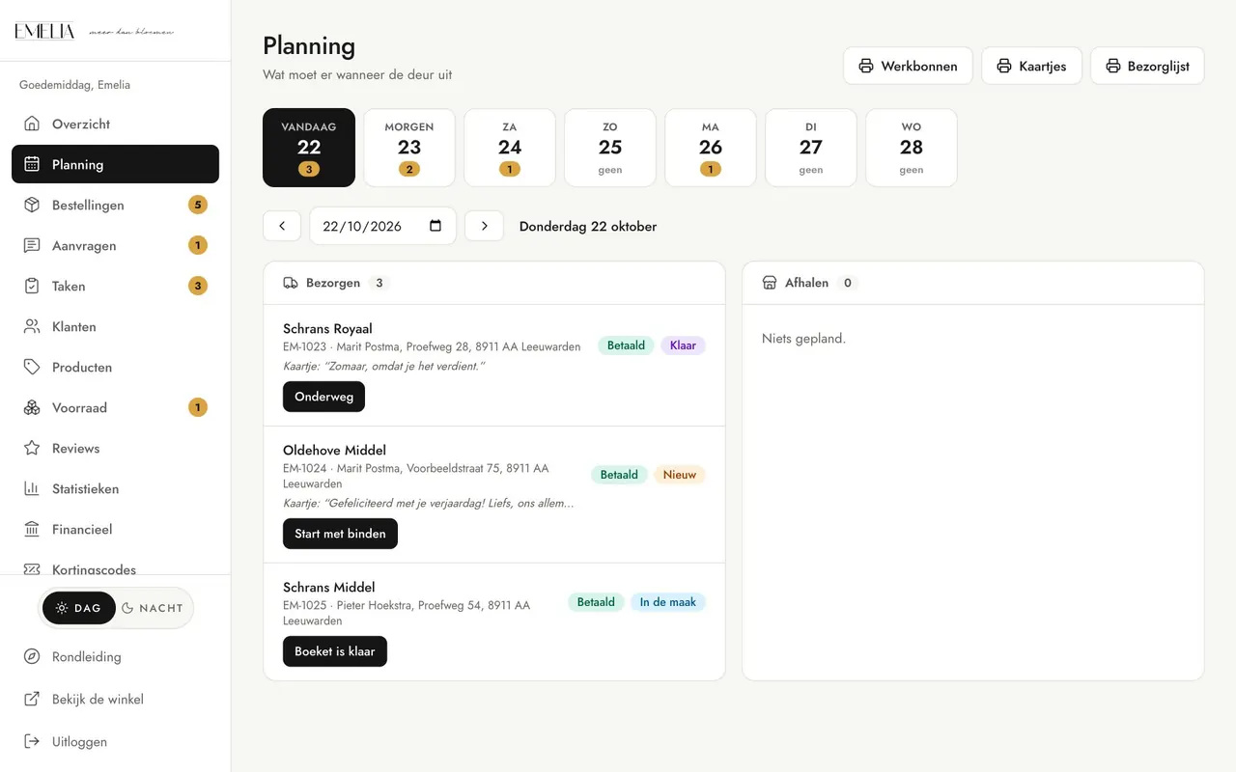Select the ZA 24 day tab
The height and width of the screenshot is (772, 1236).
point(510,148)
